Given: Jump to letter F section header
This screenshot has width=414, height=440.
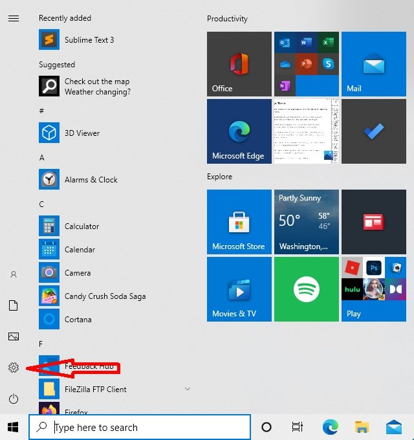Looking at the screenshot, I should tap(41, 344).
